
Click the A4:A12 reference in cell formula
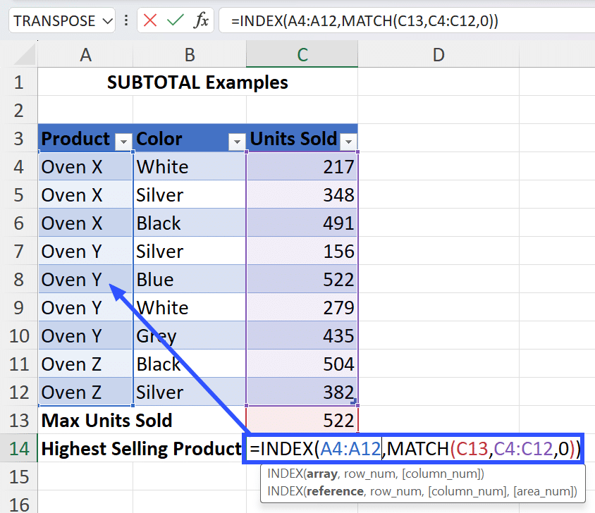350,448
